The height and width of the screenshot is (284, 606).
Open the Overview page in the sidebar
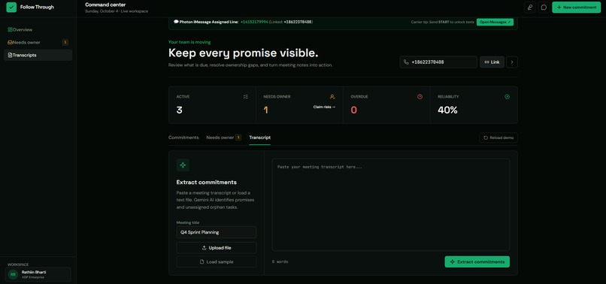(x=38, y=30)
